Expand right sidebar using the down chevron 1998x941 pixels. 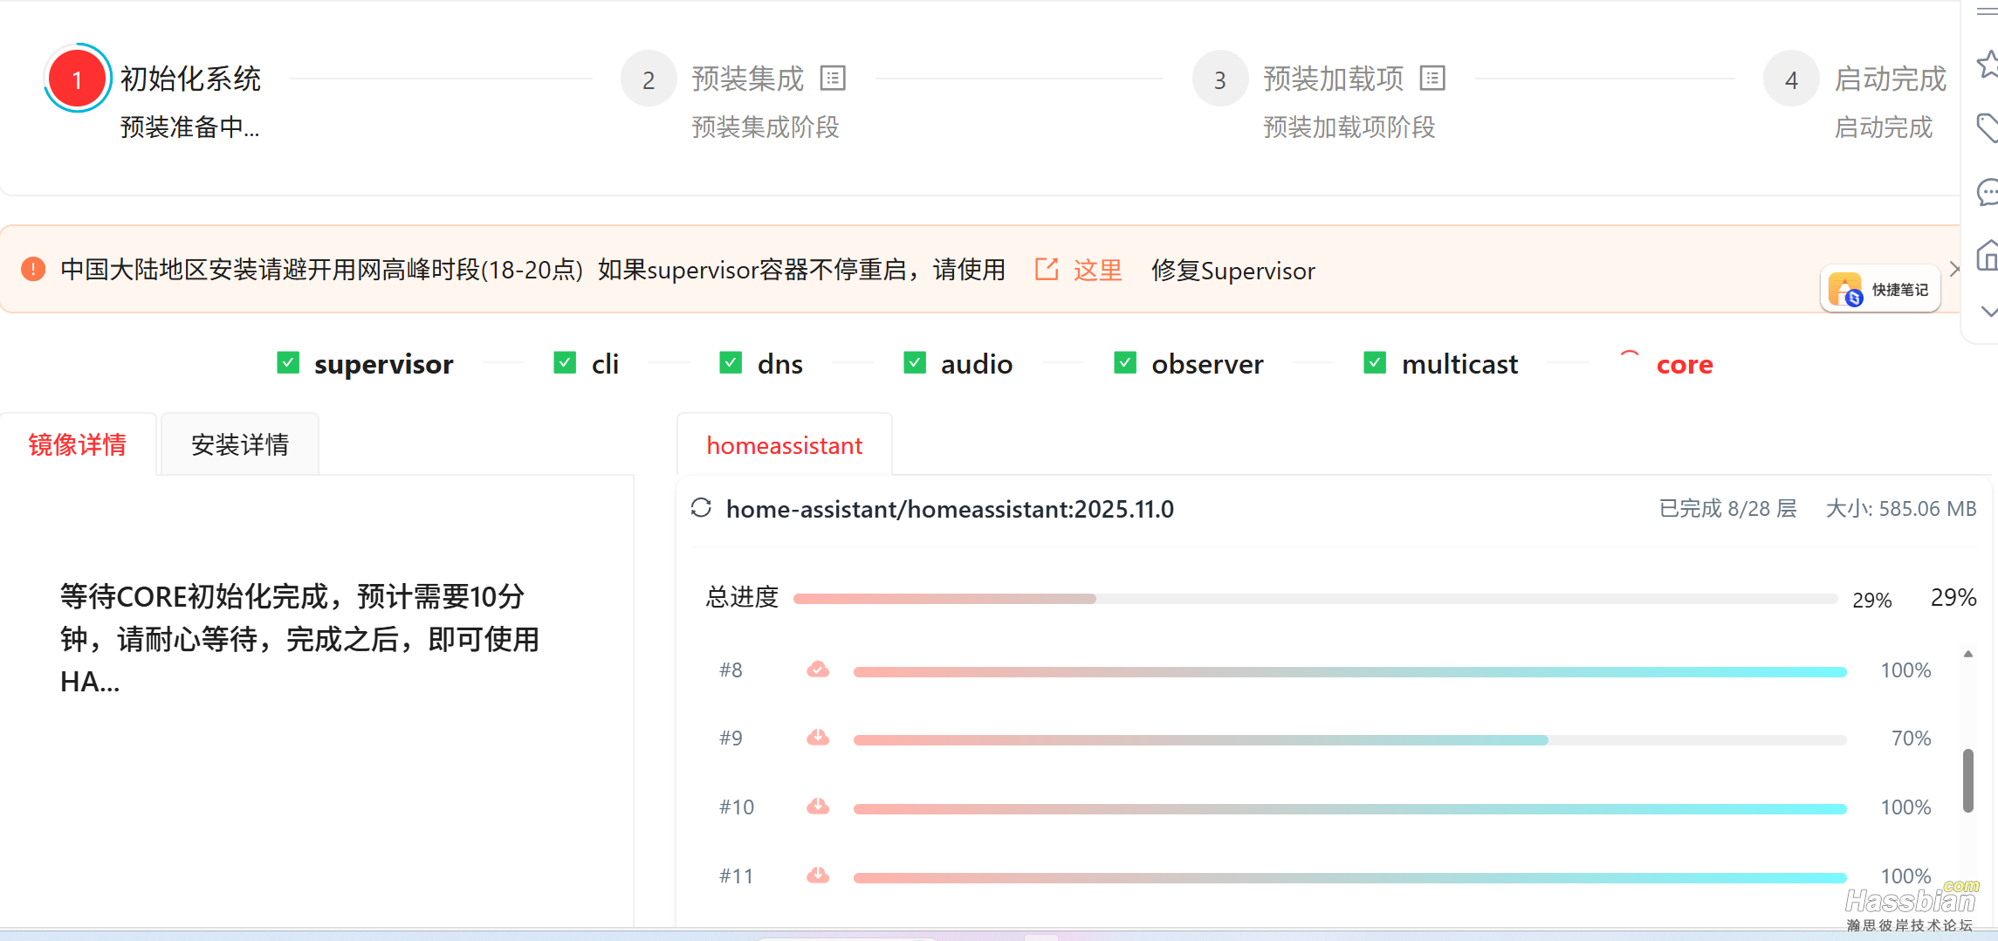pyautogui.click(x=1988, y=312)
